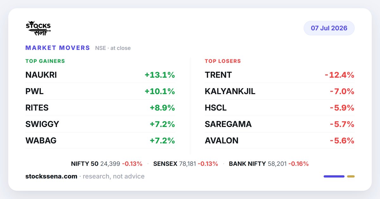Viewport: 380px width, 199px height.
Task: Select AVALON in top losers
Action: [x=222, y=141]
